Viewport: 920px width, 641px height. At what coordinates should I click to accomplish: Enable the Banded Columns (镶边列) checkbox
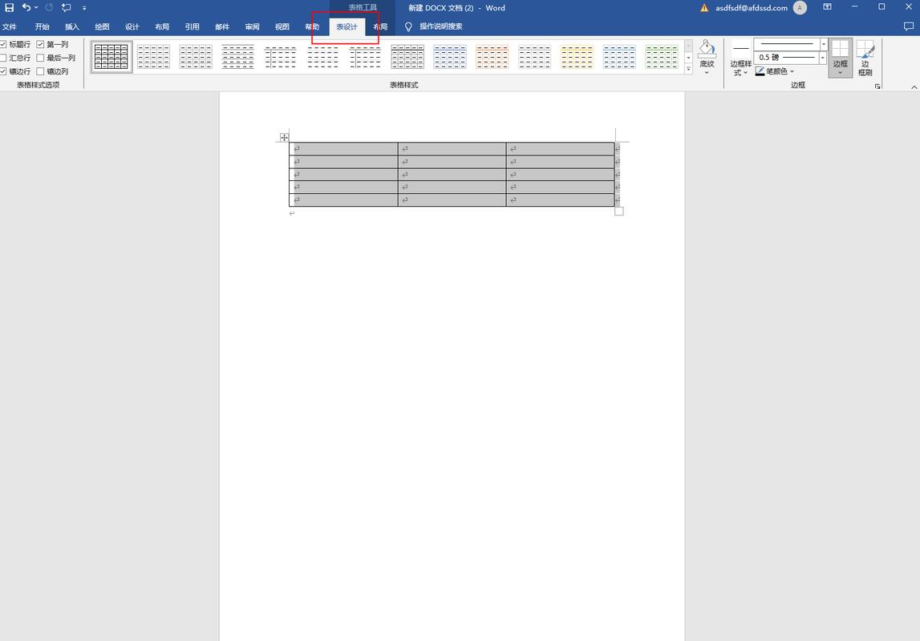coord(40,71)
